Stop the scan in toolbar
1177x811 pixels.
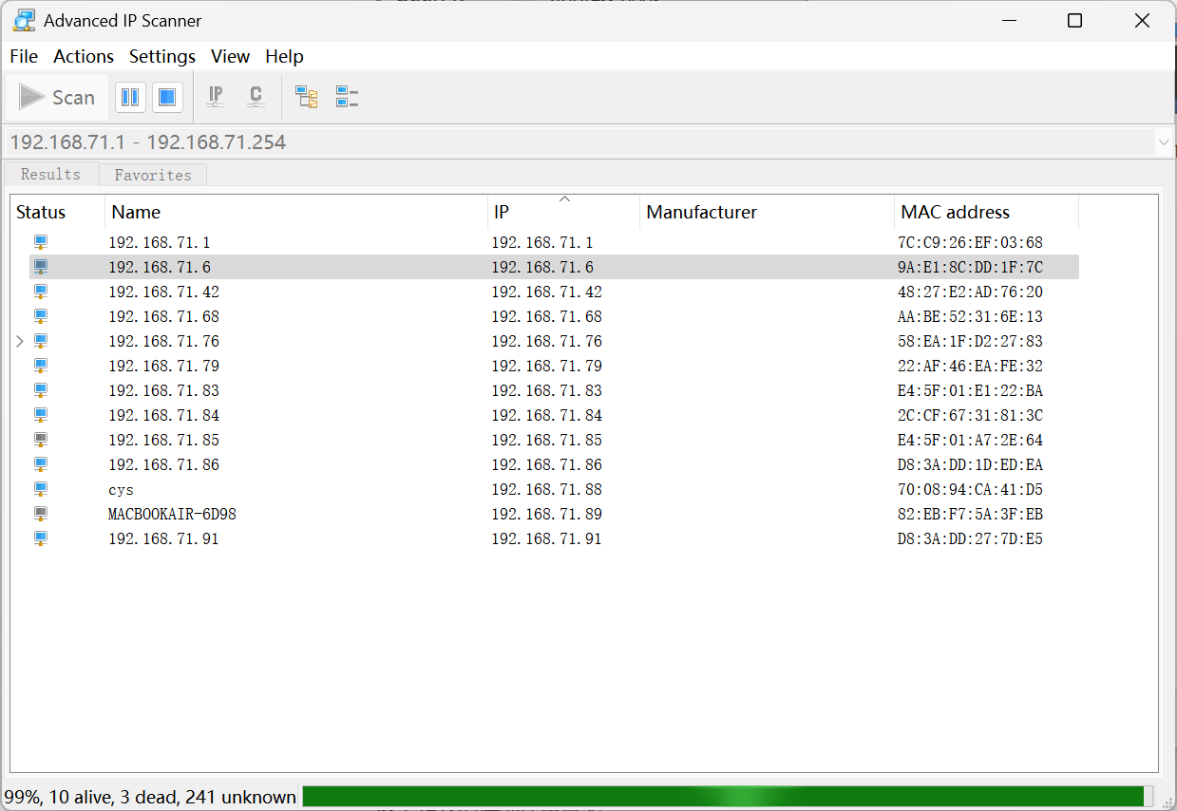[167, 97]
